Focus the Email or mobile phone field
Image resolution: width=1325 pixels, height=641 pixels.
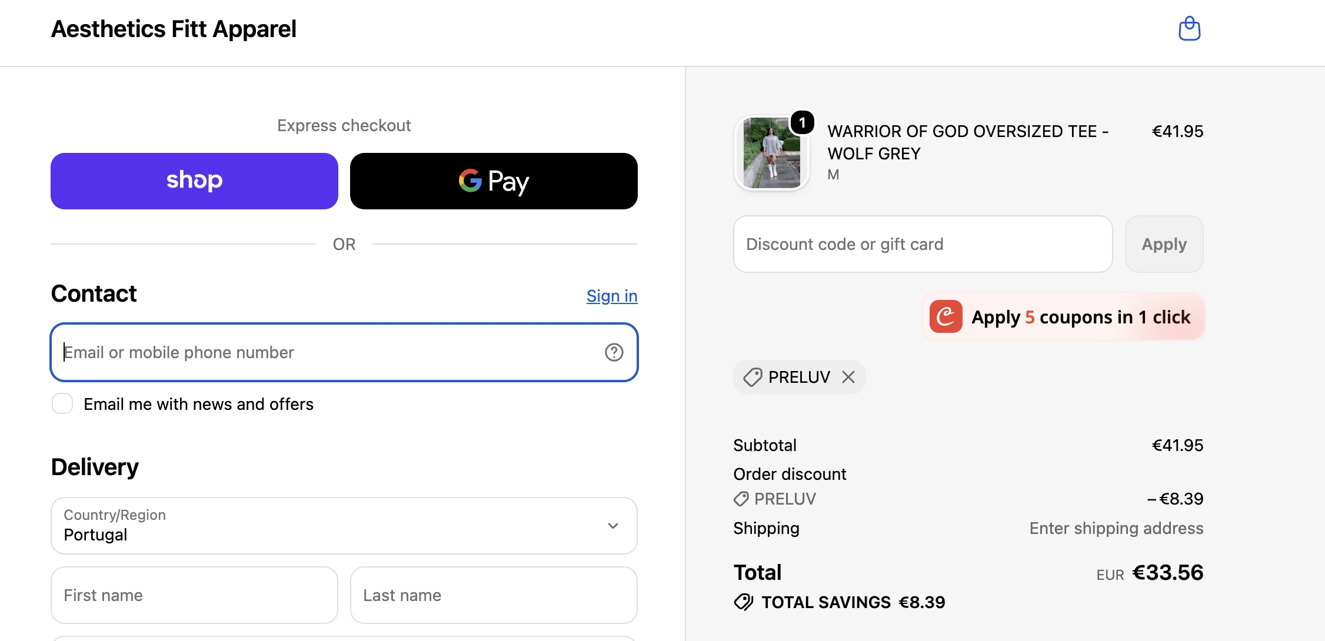point(344,352)
